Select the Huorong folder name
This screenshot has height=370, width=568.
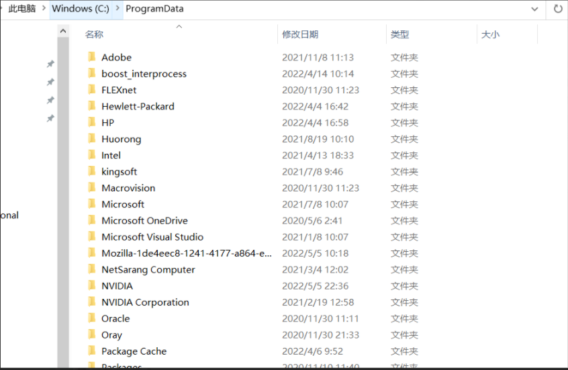(x=122, y=139)
